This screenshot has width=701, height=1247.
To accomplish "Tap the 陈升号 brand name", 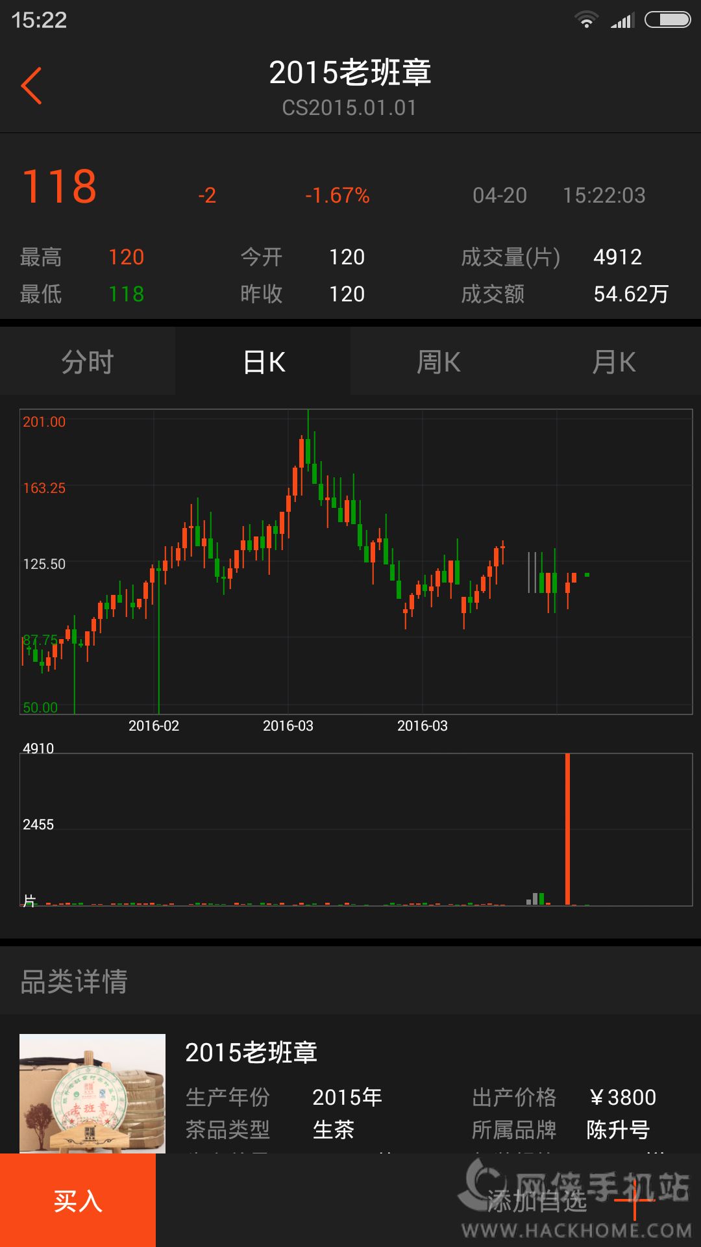I will [x=618, y=1130].
